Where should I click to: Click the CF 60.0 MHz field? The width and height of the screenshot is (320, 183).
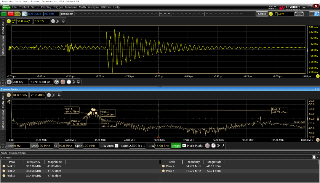(66, 146)
